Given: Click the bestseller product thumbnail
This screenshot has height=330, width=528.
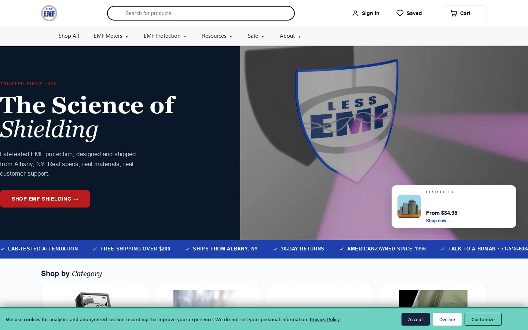Looking at the screenshot, I should [409, 206].
